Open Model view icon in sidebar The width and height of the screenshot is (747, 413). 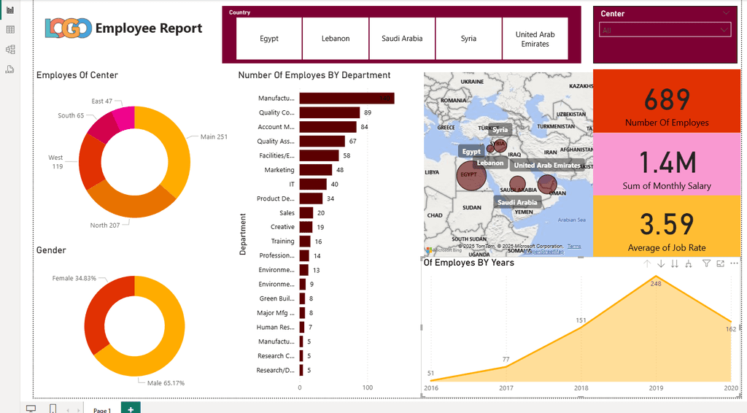(x=9, y=49)
